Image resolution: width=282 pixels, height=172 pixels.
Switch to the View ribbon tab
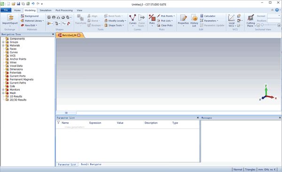(x=79, y=10)
